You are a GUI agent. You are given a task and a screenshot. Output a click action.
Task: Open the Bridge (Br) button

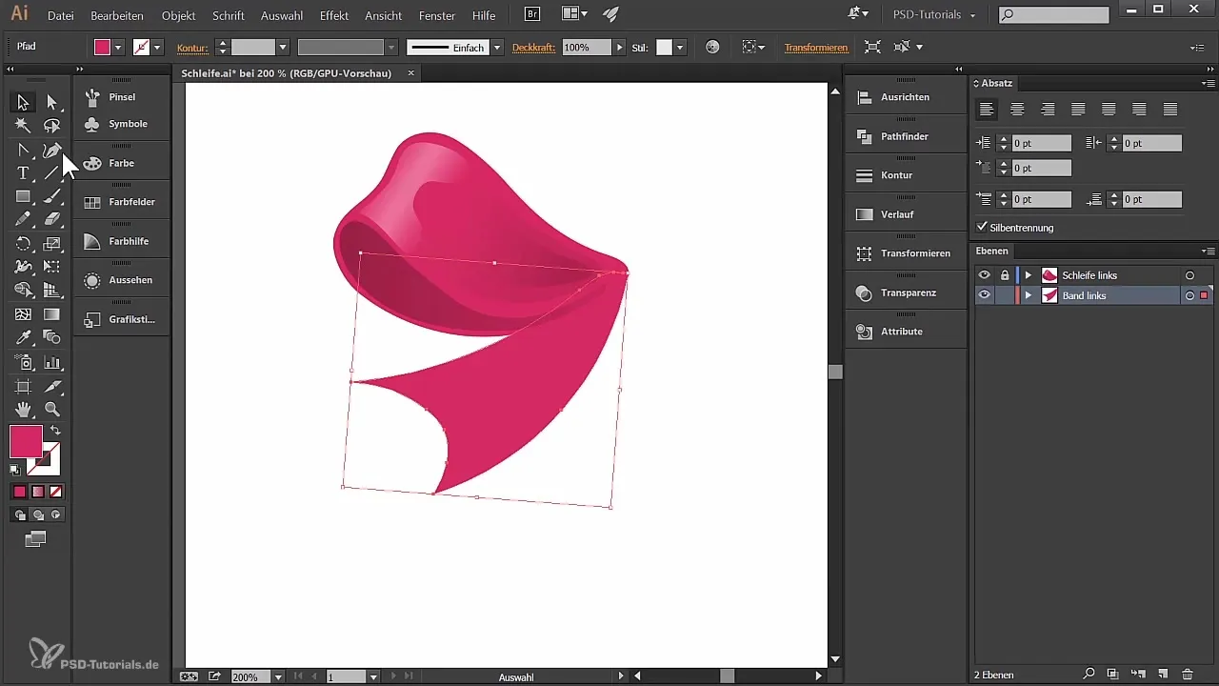pos(533,14)
